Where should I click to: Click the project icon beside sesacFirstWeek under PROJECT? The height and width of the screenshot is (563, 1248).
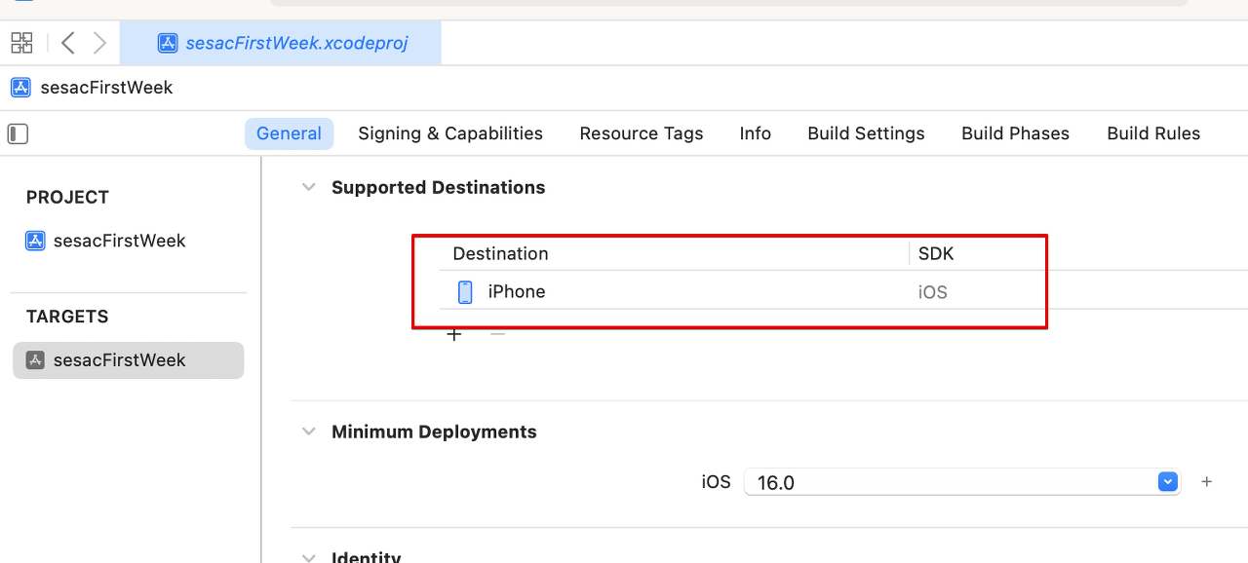[x=35, y=241]
